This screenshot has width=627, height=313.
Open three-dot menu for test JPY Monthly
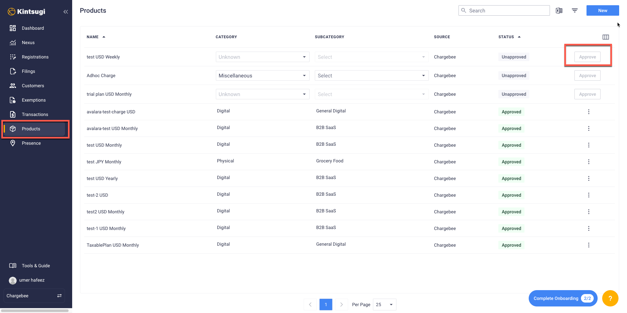click(588, 162)
